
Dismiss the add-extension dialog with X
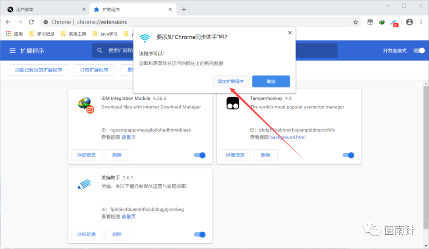coord(290,33)
